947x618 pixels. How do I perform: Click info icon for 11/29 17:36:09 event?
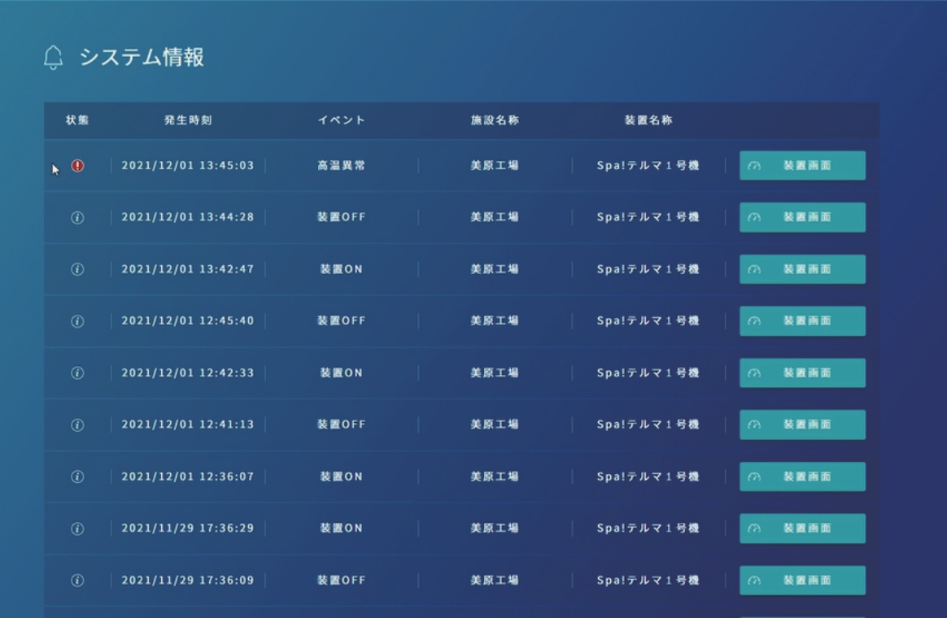(x=77, y=581)
